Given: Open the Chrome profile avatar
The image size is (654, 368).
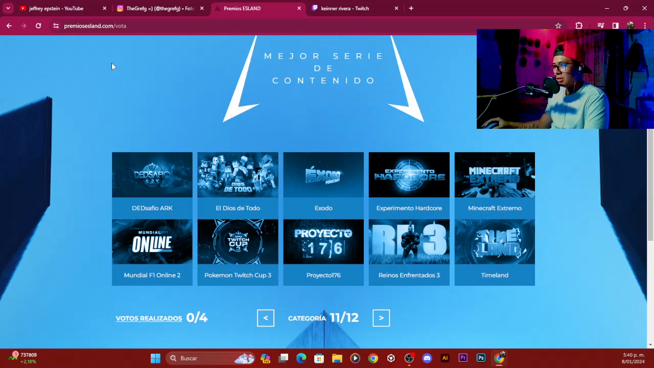Looking at the screenshot, I should (x=630, y=26).
